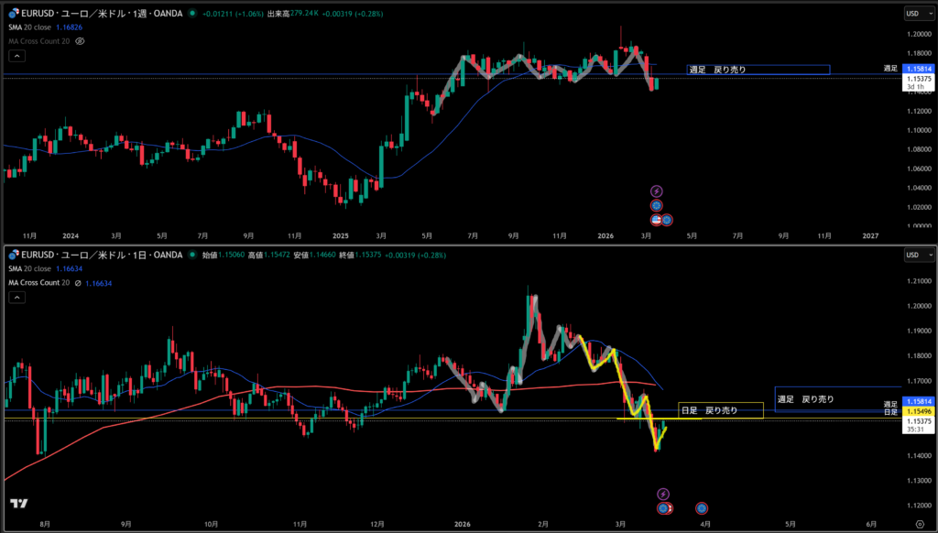
Task: Collapse the indicator legend on weekly chart
Action: 16,56
